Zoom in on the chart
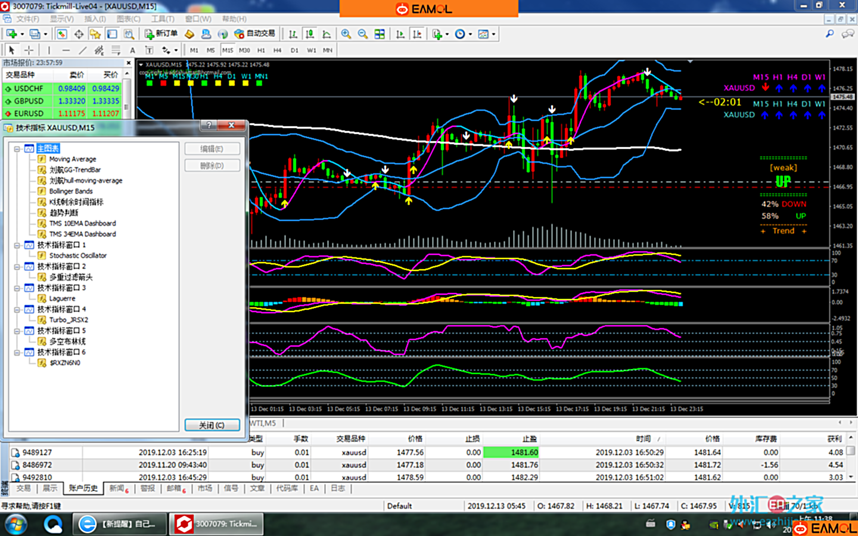Viewport: 858px width, 536px height. click(x=346, y=34)
